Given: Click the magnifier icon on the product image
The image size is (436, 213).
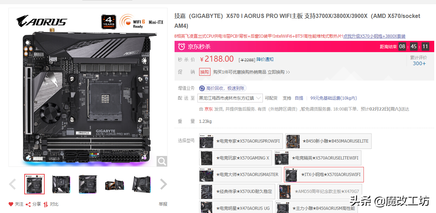Looking at the screenshot, I should pos(162,161).
